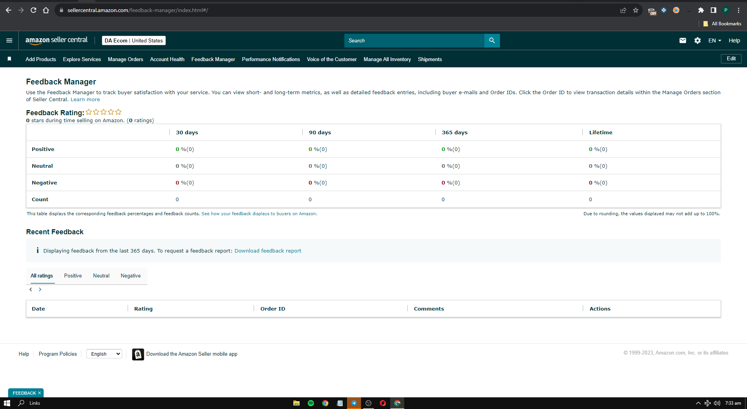747x409 pixels.
Task: Click the taskbar volume icon
Action: pos(717,403)
